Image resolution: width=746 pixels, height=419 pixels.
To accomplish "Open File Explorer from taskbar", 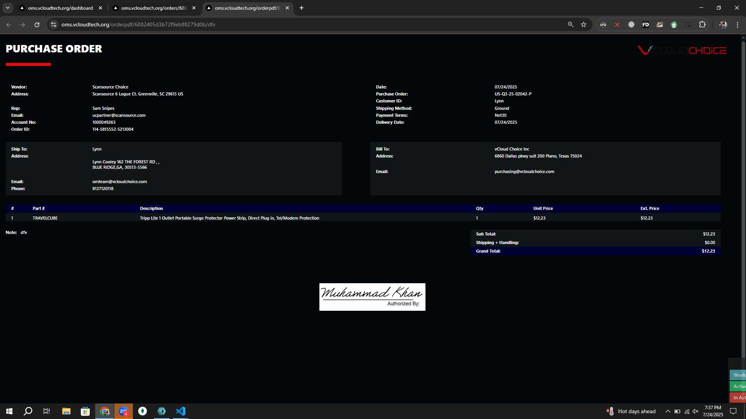I will pos(66,411).
